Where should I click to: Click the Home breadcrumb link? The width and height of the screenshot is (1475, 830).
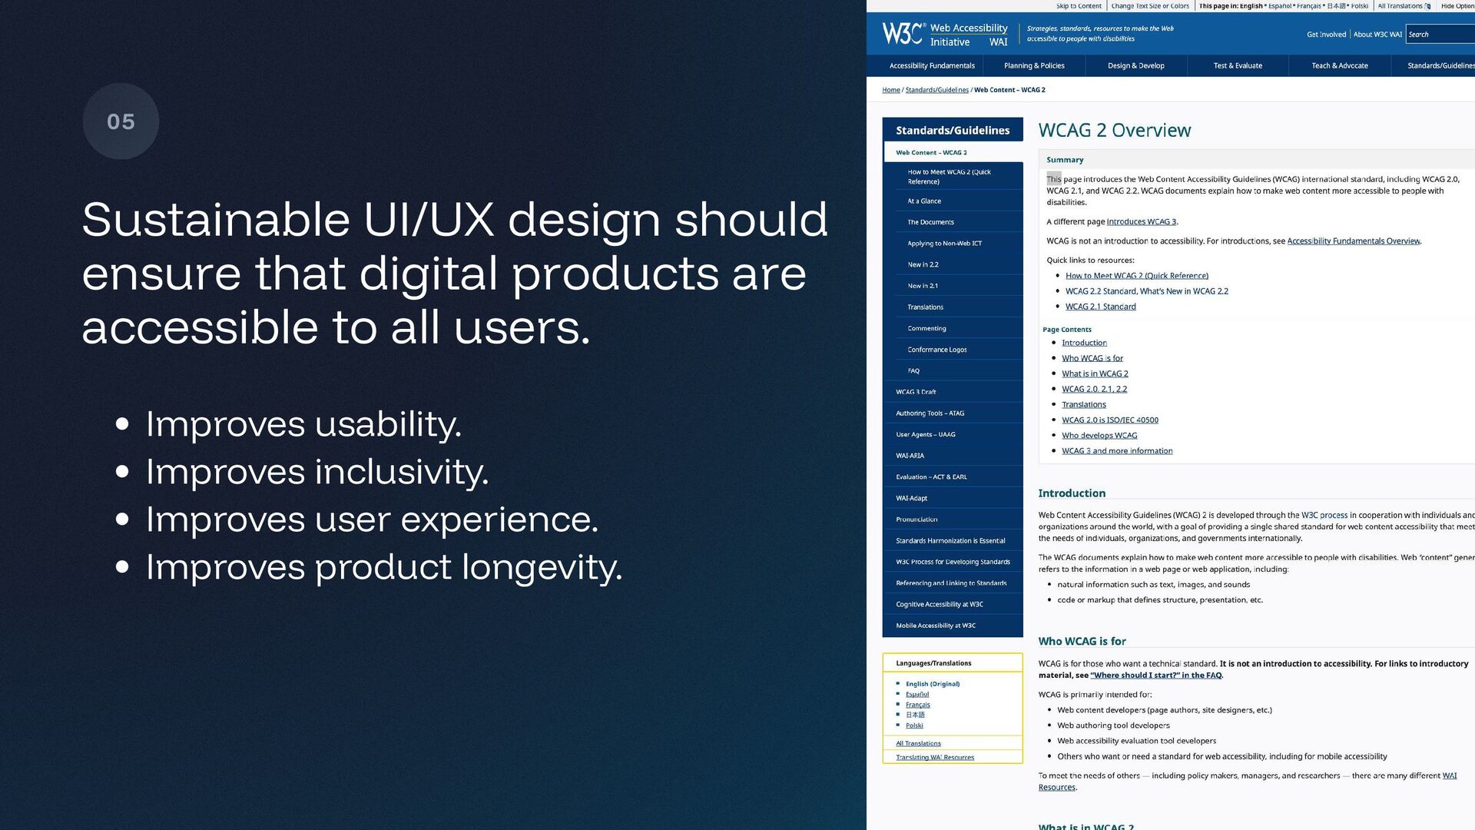click(x=890, y=90)
